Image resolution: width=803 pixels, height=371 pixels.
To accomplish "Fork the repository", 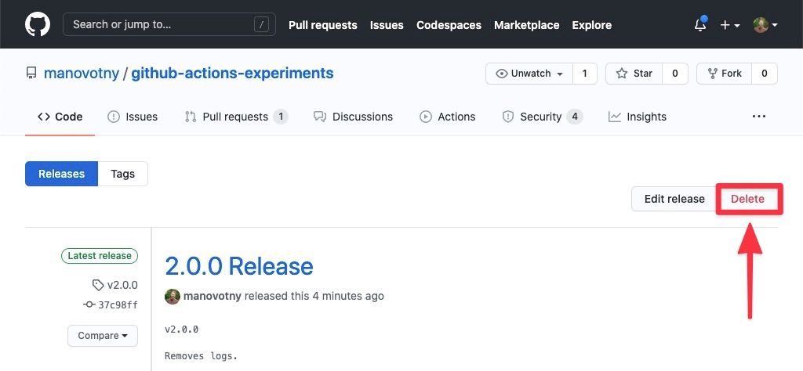I will 724,74.
